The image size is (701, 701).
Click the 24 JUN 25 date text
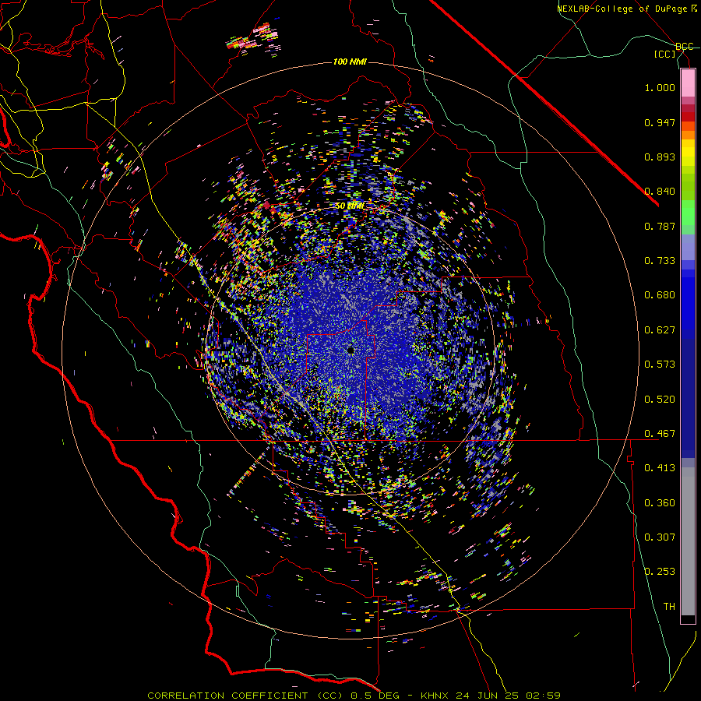tap(487, 696)
